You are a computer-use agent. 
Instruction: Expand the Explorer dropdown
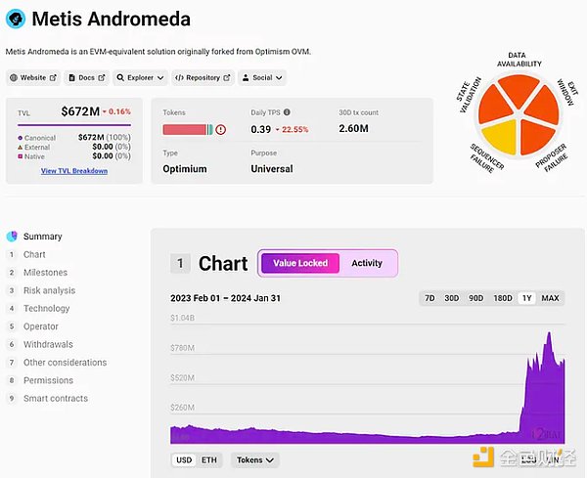(x=140, y=77)
